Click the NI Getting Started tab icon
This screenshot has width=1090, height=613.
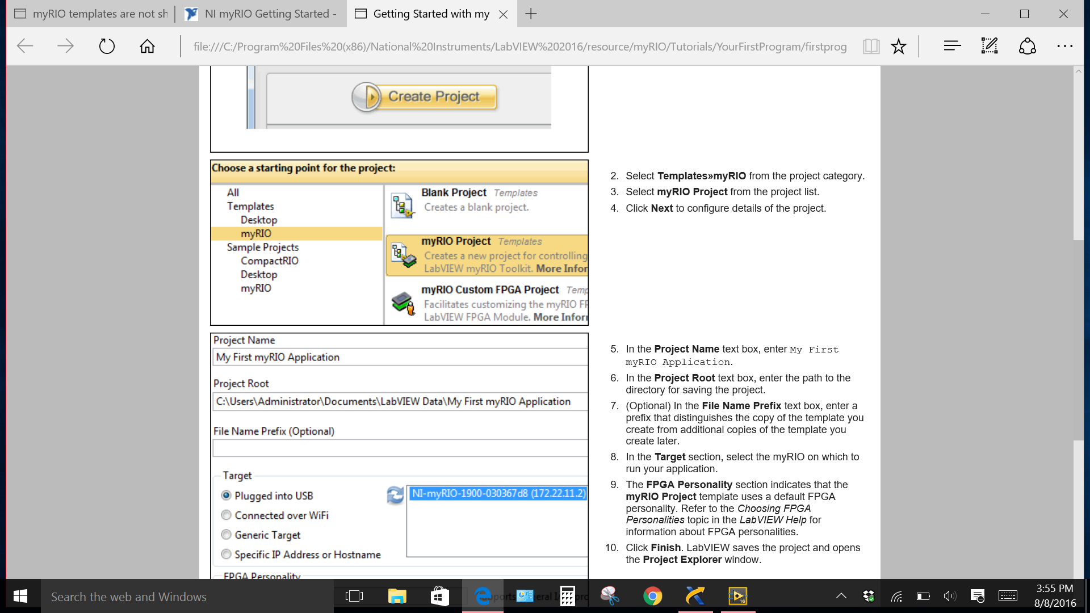pos(191,14)
